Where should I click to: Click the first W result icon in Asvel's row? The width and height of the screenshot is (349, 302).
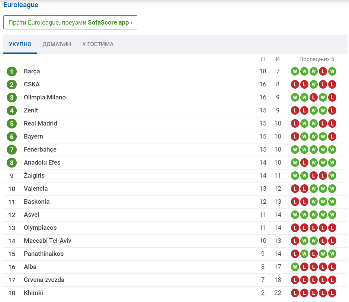click(295, 215)
